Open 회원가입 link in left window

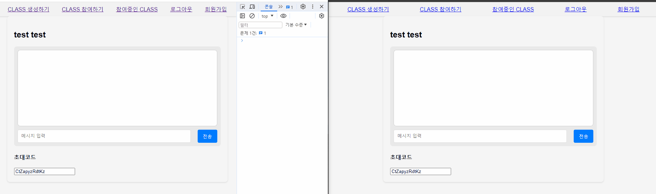pos(216,9)
